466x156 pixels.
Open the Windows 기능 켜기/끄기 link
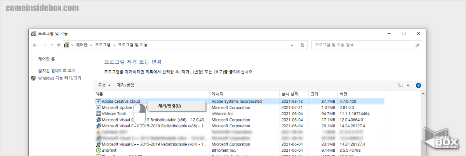tap(60, 78)
